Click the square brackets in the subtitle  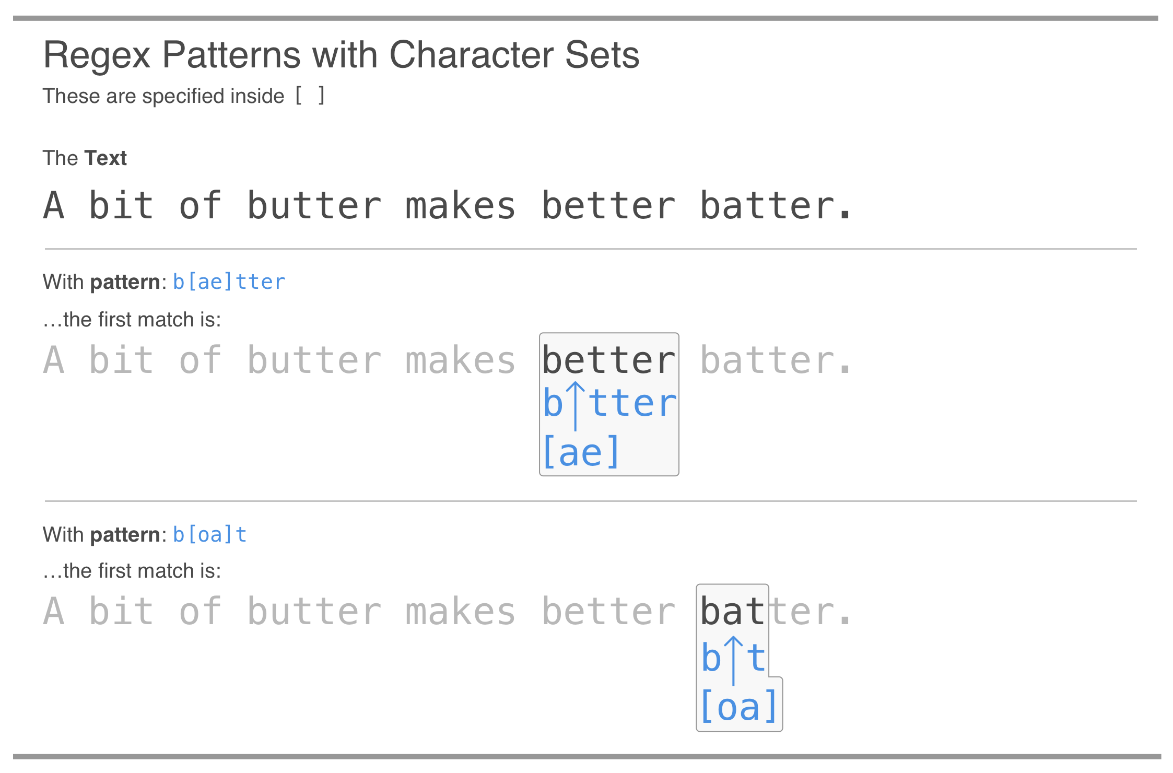[x=310, y=96]
